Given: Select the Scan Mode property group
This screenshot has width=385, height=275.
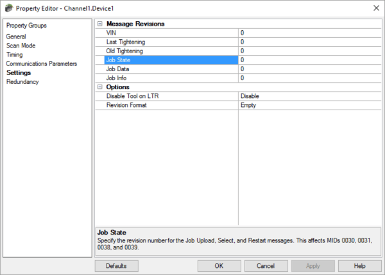Looking at the screenshot, I should 21,46.
